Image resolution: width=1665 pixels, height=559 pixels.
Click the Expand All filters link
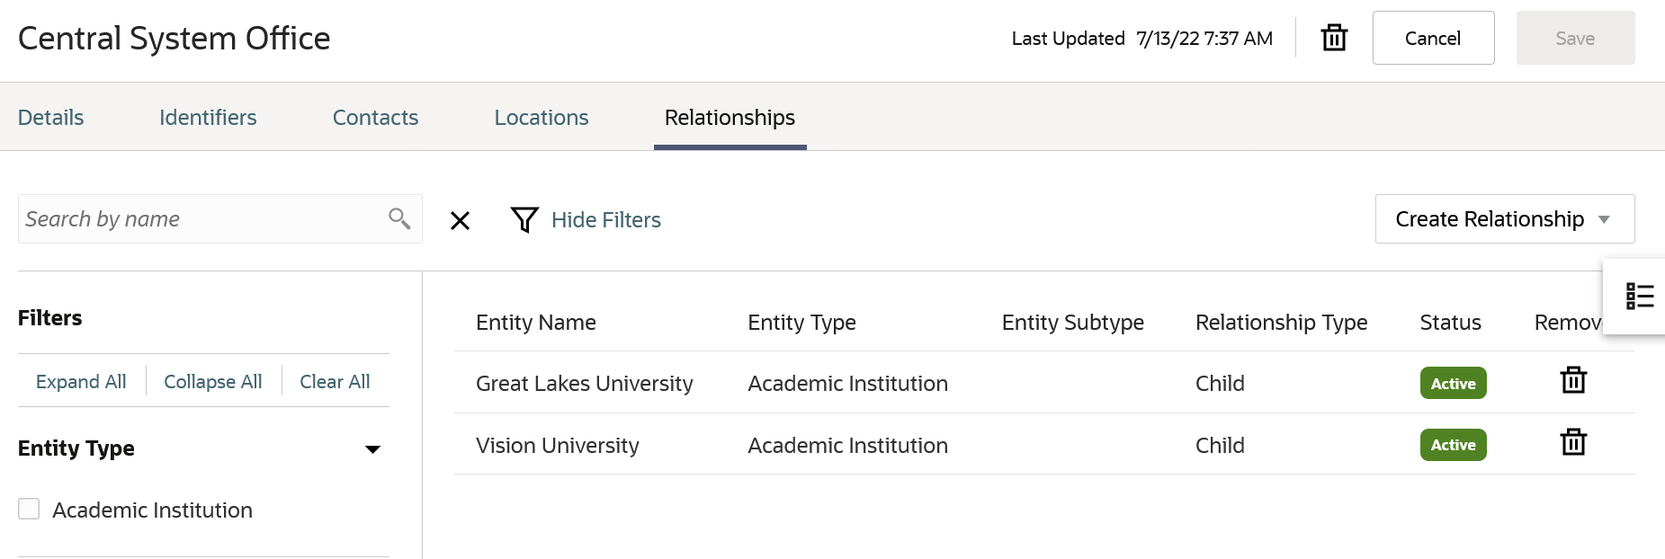tap(81, 382)
